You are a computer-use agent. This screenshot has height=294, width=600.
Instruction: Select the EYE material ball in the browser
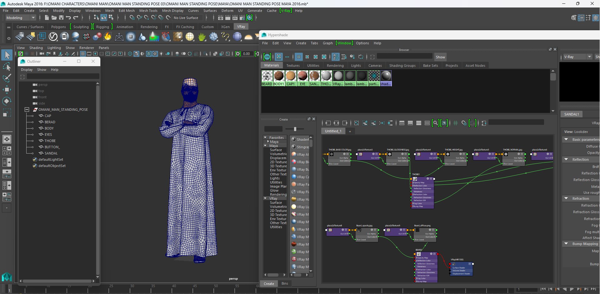click(302, 78)
